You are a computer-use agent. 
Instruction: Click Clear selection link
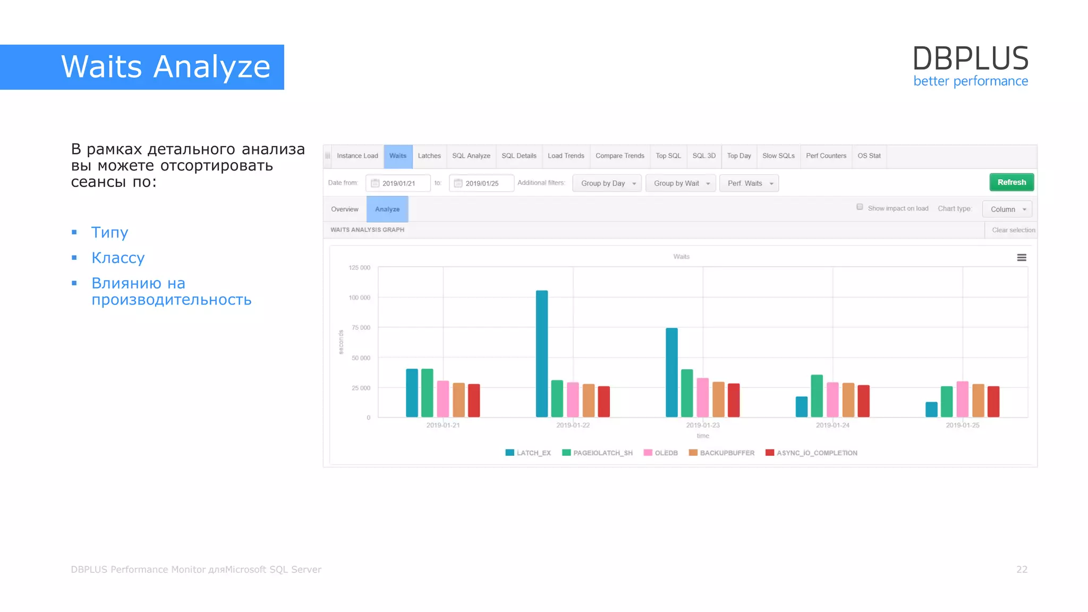pos(1013,230)
